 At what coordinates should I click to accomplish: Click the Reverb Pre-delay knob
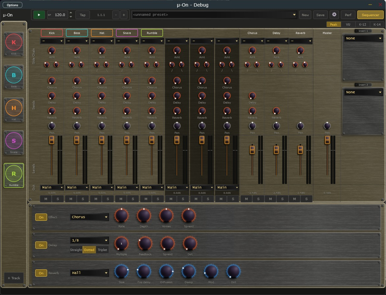click(x=144, y=271)
